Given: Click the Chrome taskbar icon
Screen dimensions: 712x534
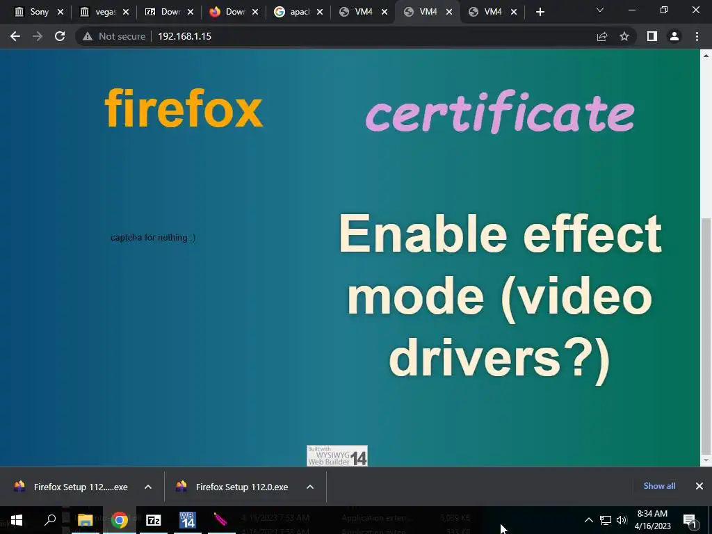Looking at the screenshot, I should point(120,520).
